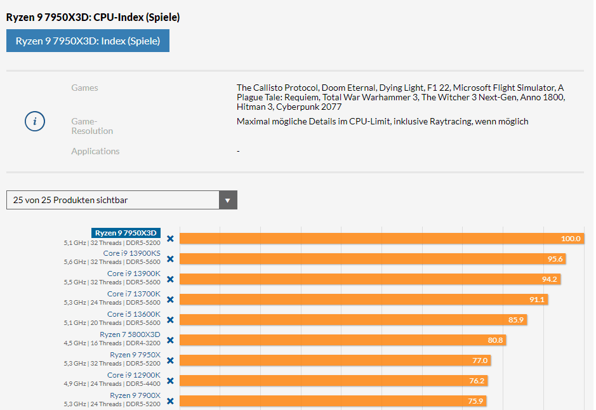Remove Core i5 13600K via X icon
The image size is (596, 410).
click(170, 320)
